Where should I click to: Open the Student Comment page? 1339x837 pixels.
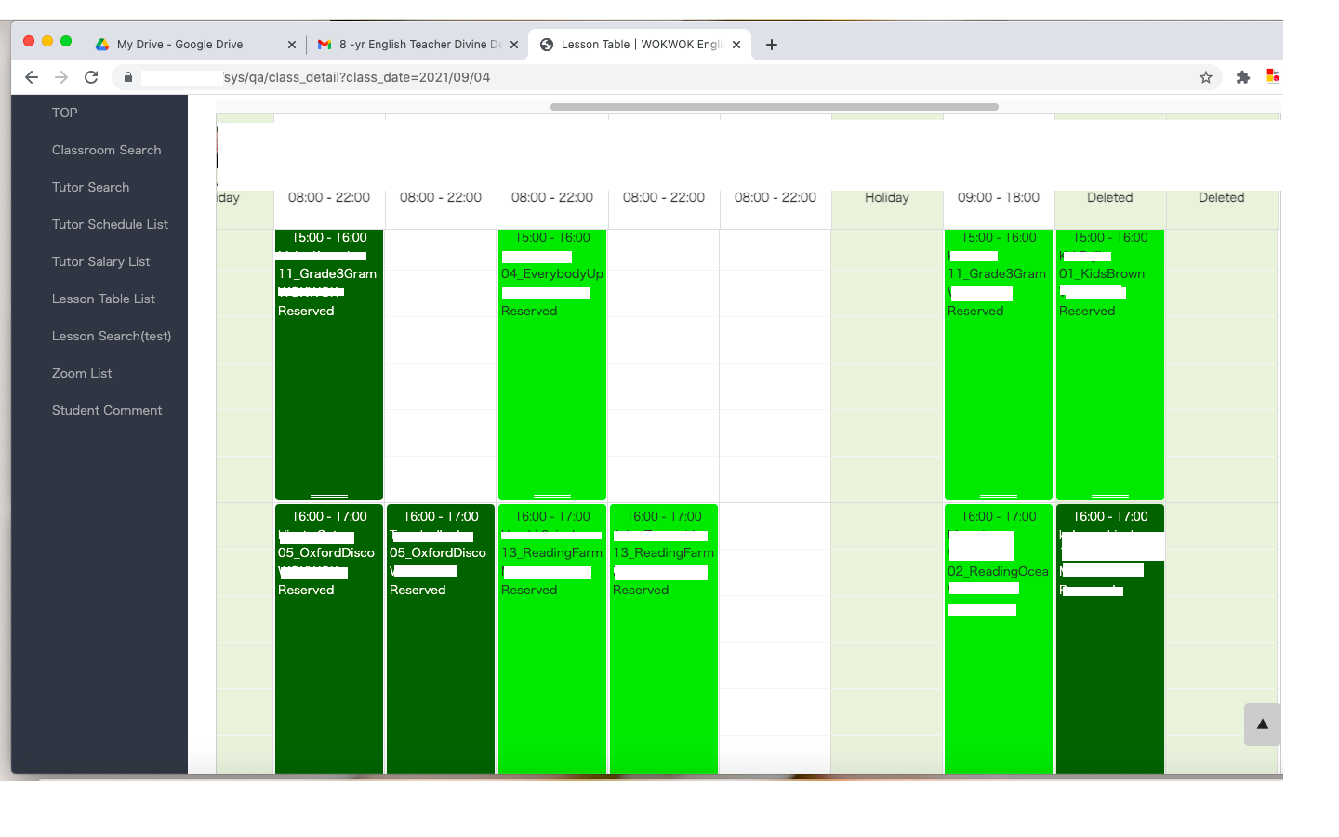107,410
